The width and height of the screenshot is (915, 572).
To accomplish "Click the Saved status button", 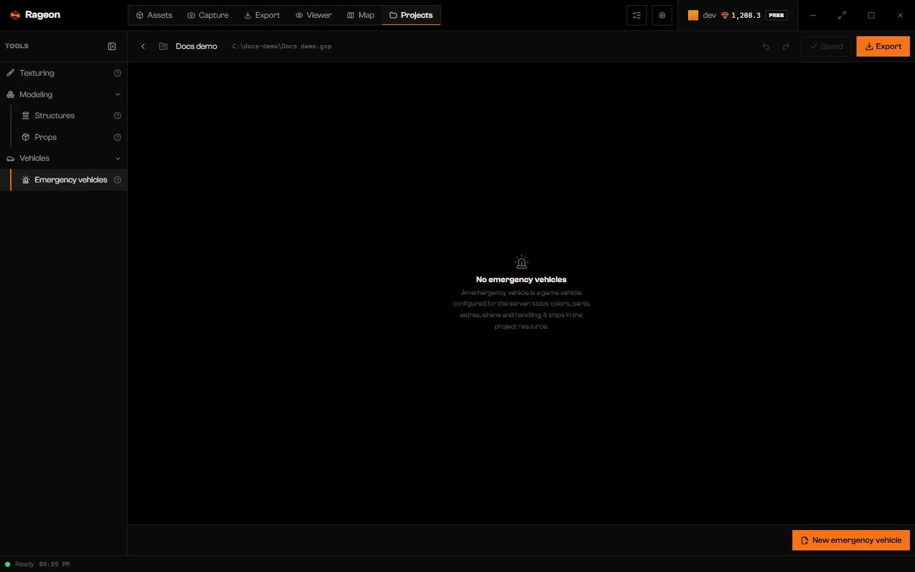I will (x=826, y=46).
